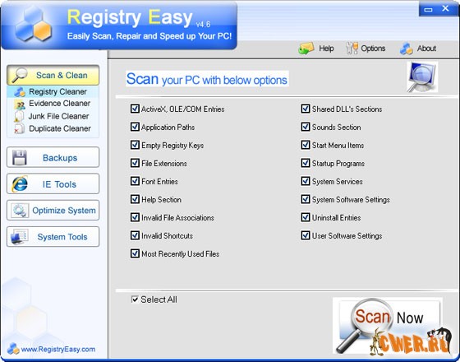
Task: Uncheck Invalid File Associations
Action: click(135, 217)
